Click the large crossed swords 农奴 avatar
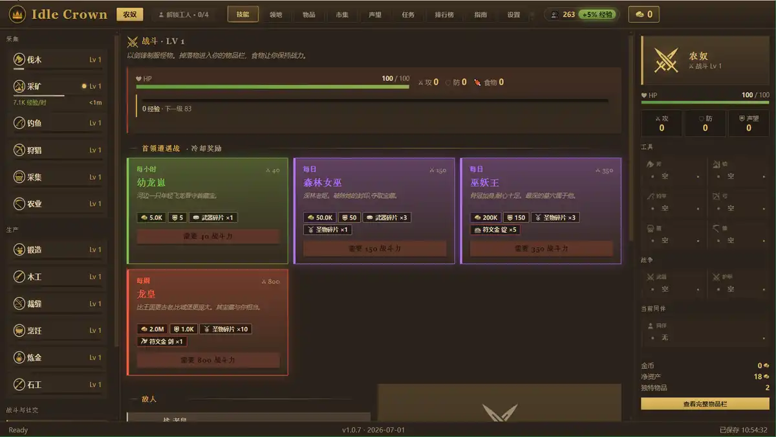 point(665,60)
